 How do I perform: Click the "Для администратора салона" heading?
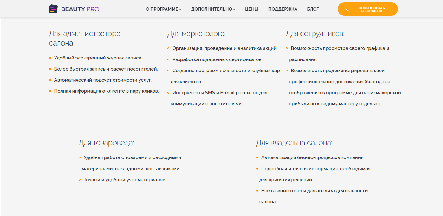[85, 38]
